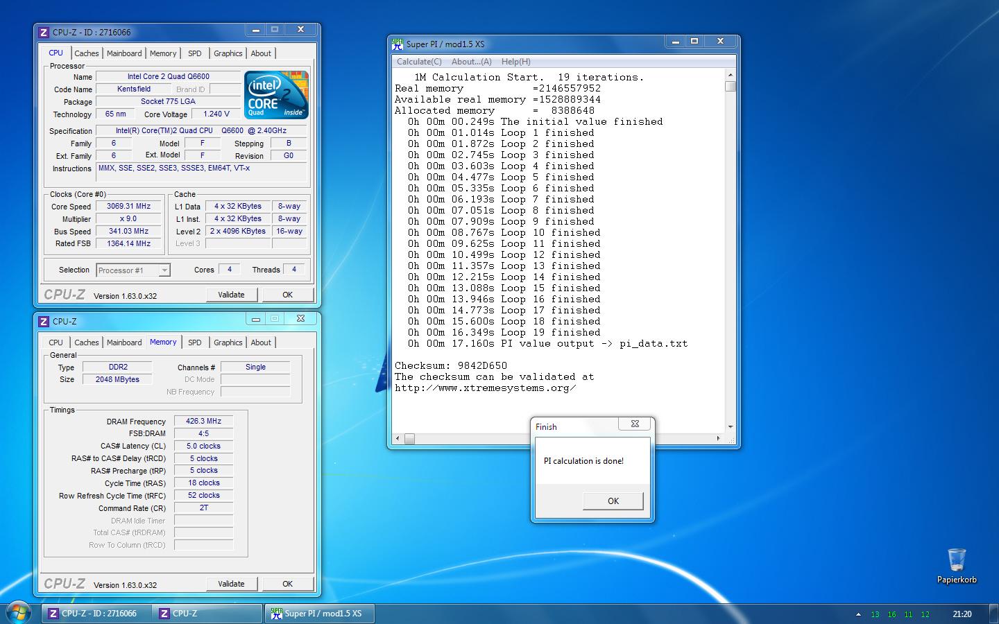Click the Checksum: 9842D650 line
This screenshot has width=999, height=624.
tap(451, 366)
